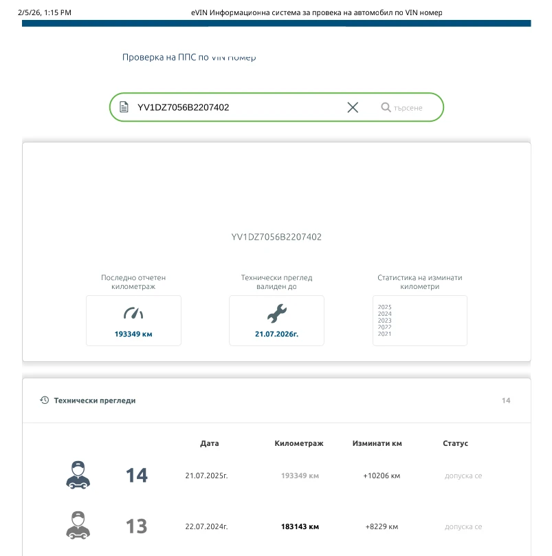Viewport: 552px width, 556px height.
Task: Clear the VIN search field
Action: pos(353,107)
